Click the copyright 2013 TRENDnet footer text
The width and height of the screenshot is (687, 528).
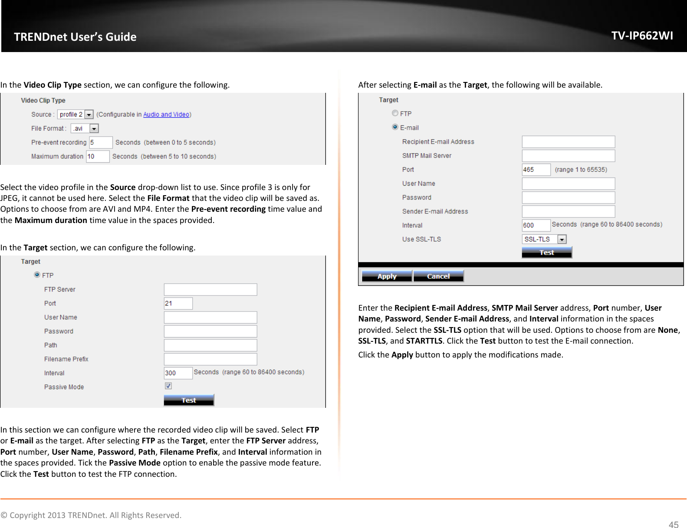point(91,515)
